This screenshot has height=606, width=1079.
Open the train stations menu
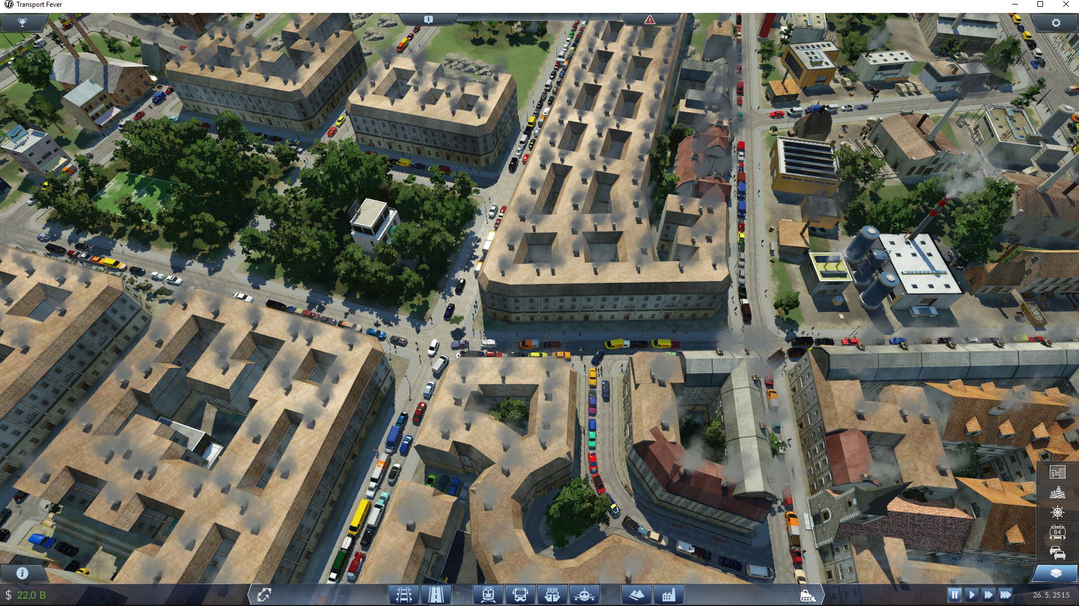click(488, 594)
